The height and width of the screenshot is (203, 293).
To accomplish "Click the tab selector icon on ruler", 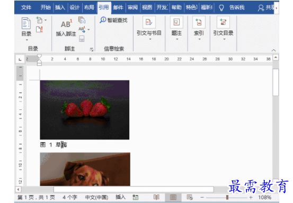I will [20, 59].
